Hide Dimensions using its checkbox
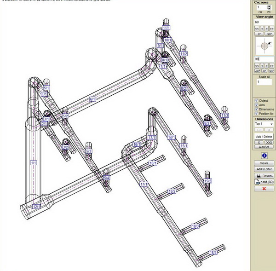This screenshot has height=271, width=276. pos(257,109)
